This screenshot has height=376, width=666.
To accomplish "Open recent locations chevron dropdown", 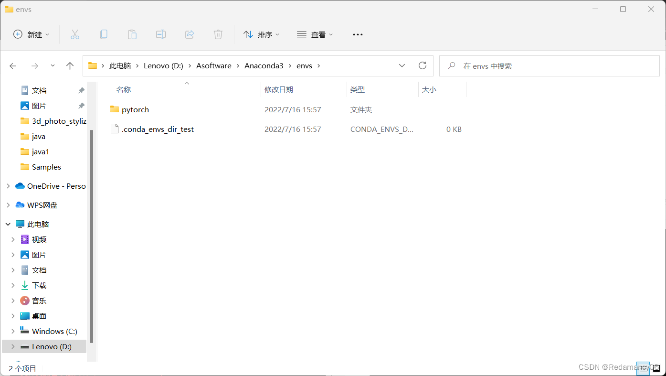I will [x=53, y=66].
